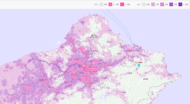This screenshot has height=104, width=190.
Task: Click the 七分瀑布 red text label
Action: coord(139,63)
